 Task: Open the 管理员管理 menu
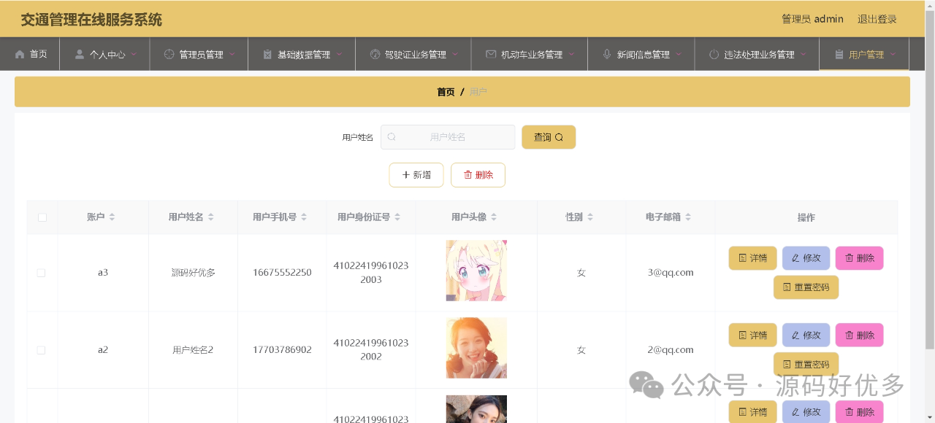coord(199,54)
